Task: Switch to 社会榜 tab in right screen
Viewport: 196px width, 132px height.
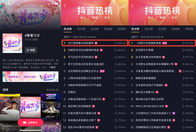Action: tap(162, 29)
